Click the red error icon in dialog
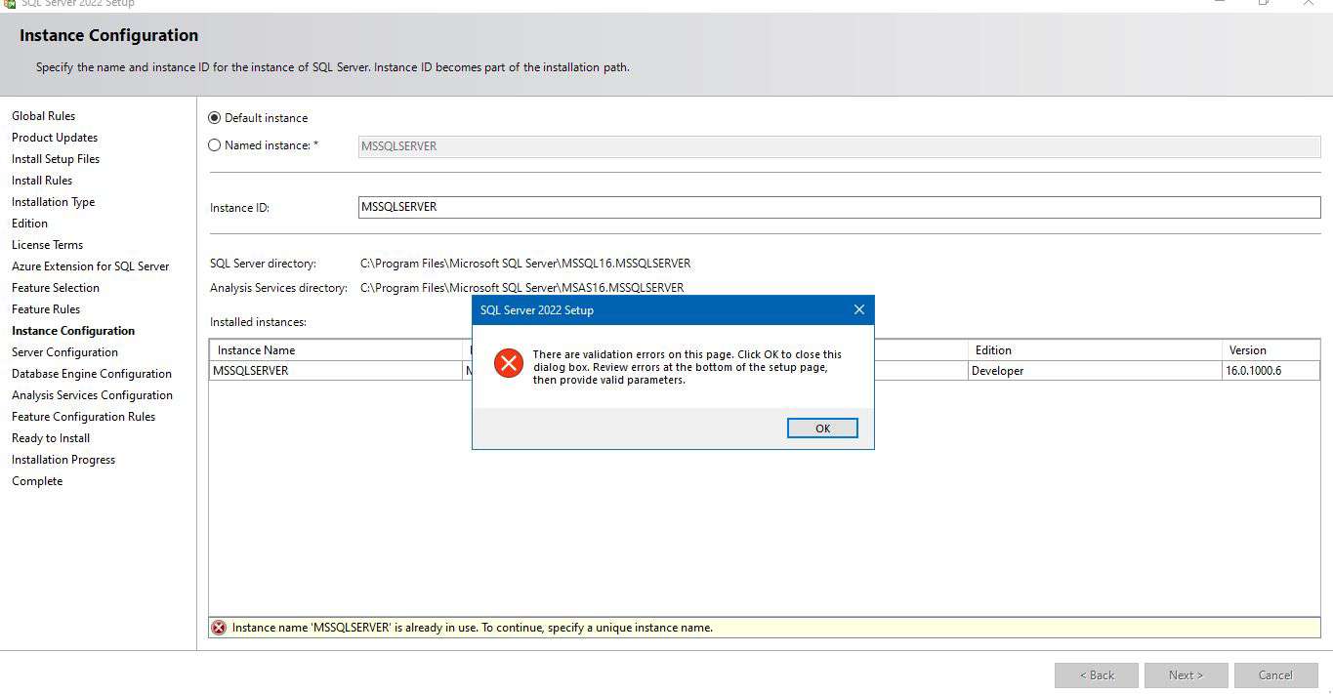This screenshot has width=1333, height=694. 508,364
